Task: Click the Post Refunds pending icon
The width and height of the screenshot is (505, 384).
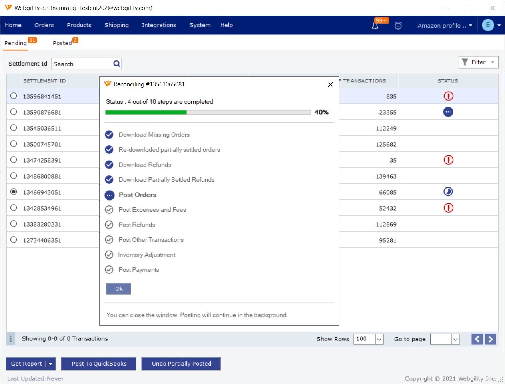Action: [x=109, y=225]
